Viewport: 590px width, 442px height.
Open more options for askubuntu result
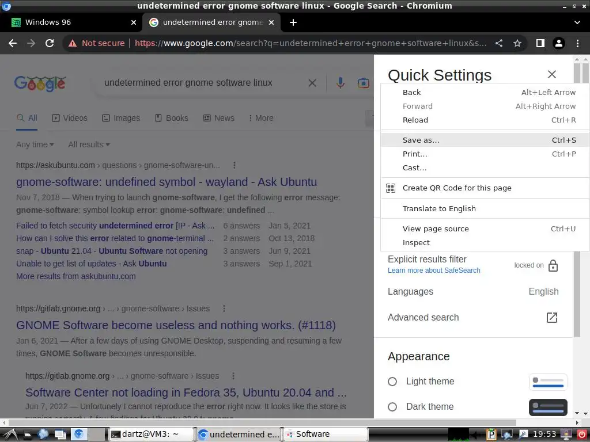click(x=235, y=165)
